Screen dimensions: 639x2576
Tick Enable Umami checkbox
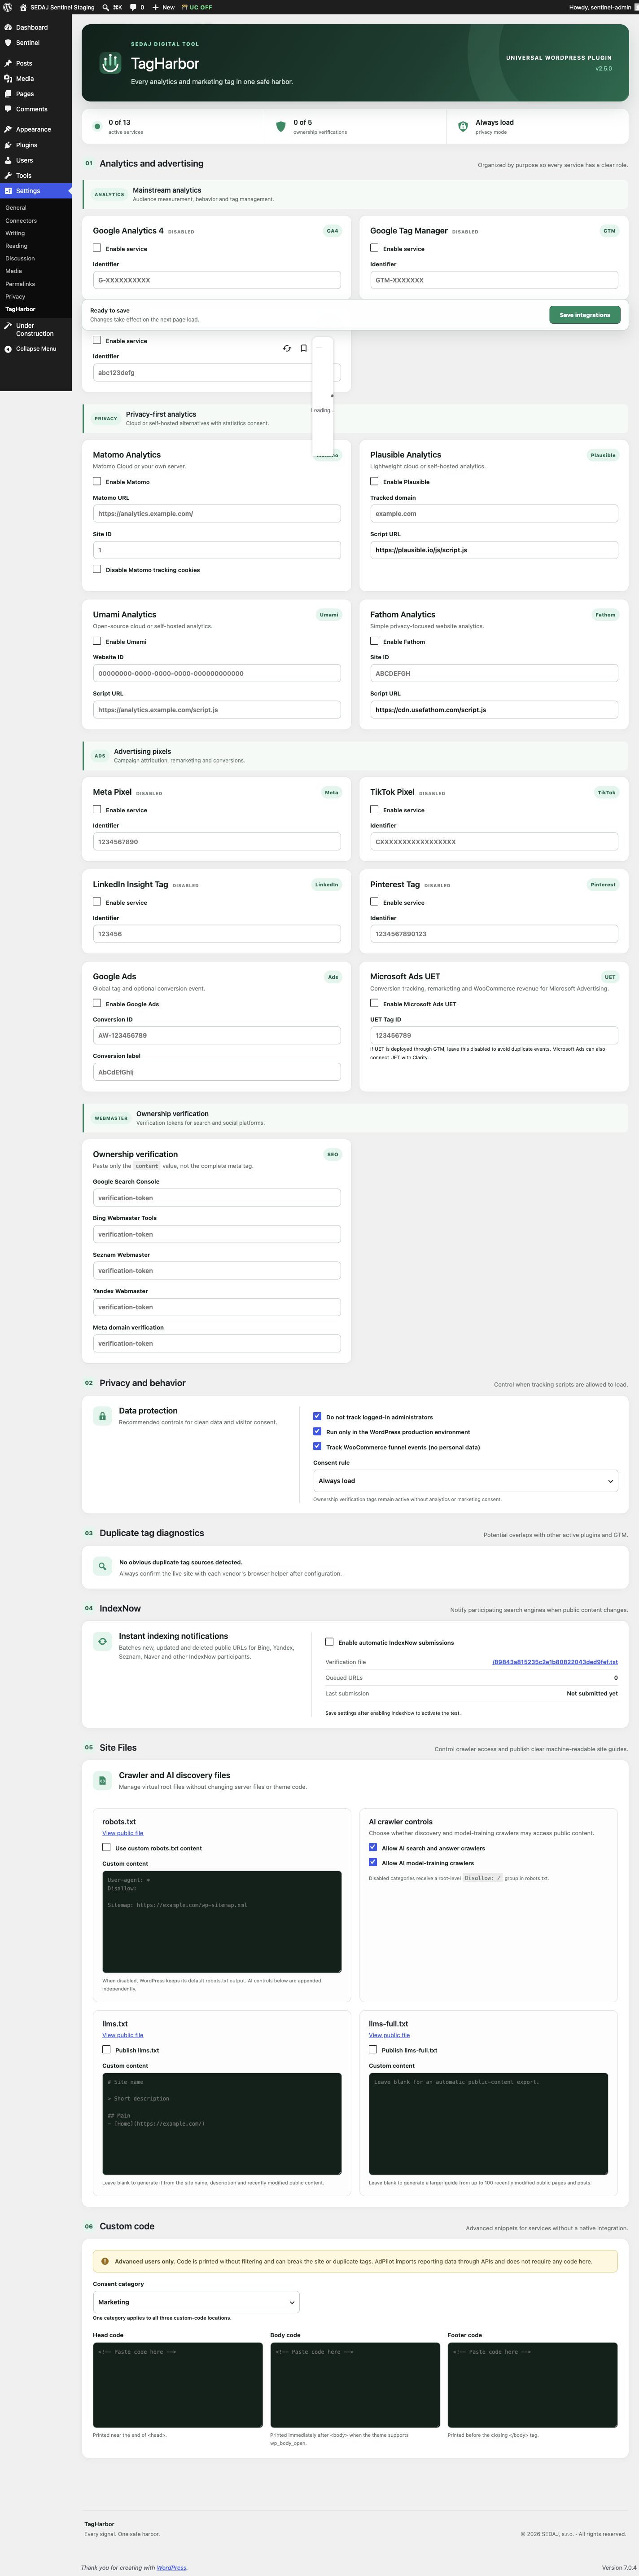(97, 641)
